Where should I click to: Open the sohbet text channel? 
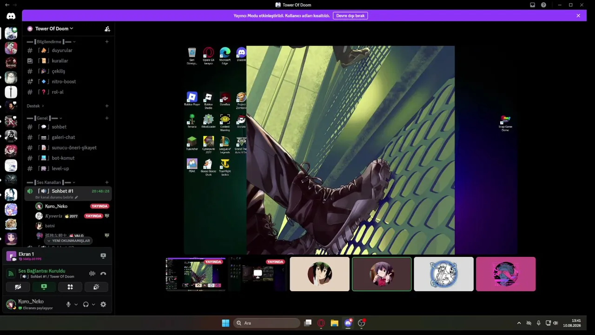[x=68, y=127]
